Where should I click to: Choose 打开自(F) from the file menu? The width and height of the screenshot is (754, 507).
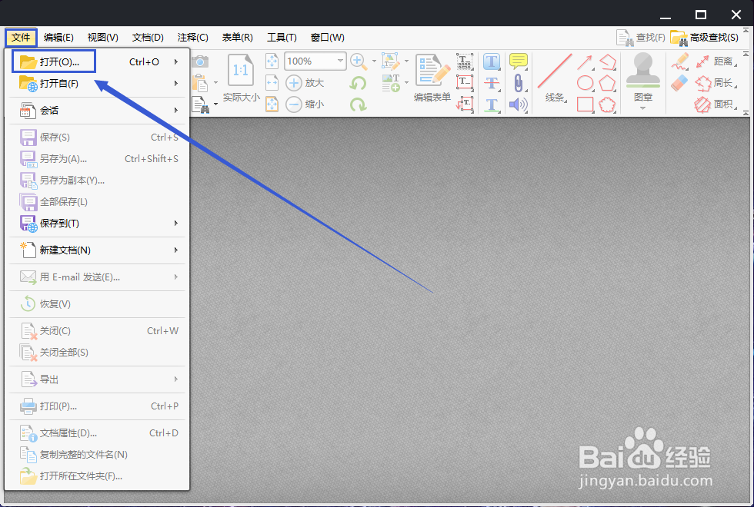pos(97,83)
